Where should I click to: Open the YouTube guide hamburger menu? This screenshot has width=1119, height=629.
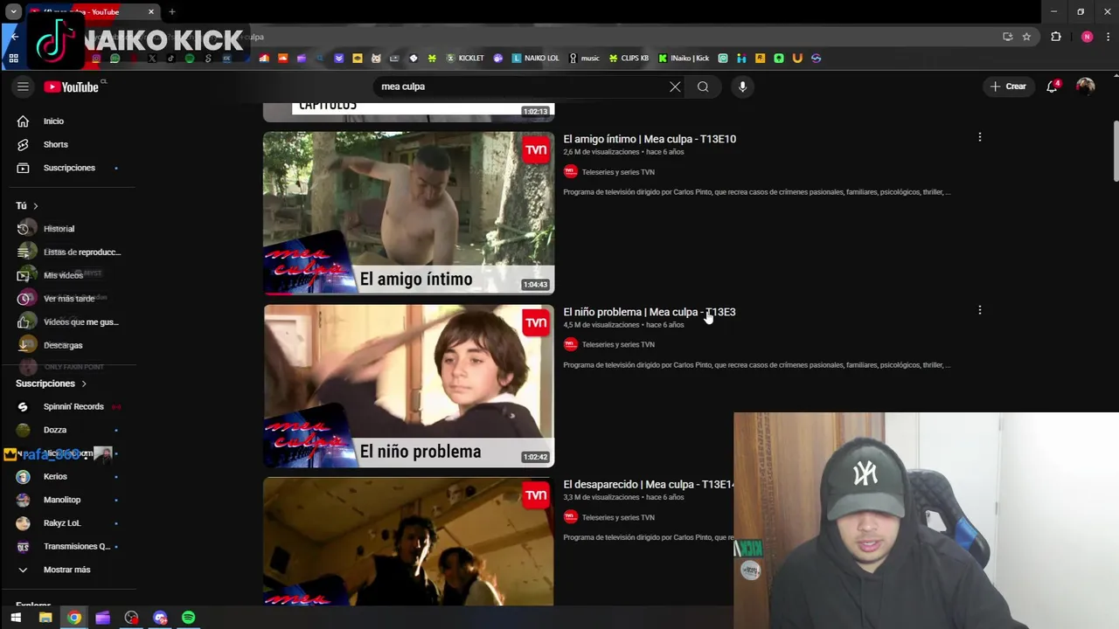(23, 86)
